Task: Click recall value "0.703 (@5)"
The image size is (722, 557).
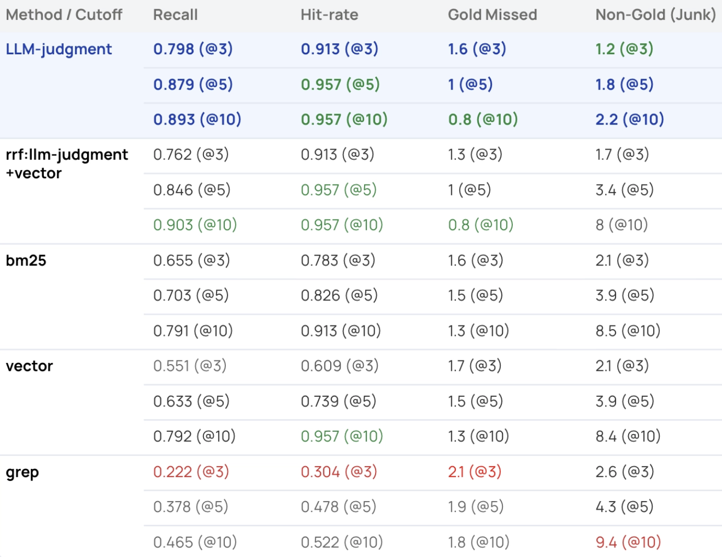Action: coord(191,295)
